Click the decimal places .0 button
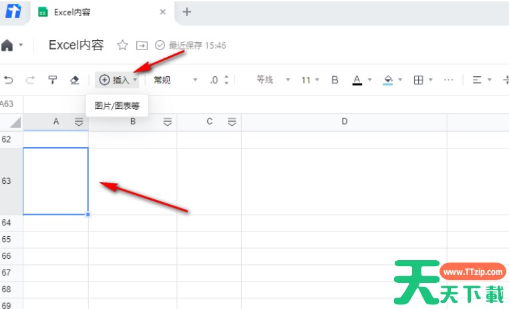The width and height of the screenshot is (509, 309). pos(214,80)
